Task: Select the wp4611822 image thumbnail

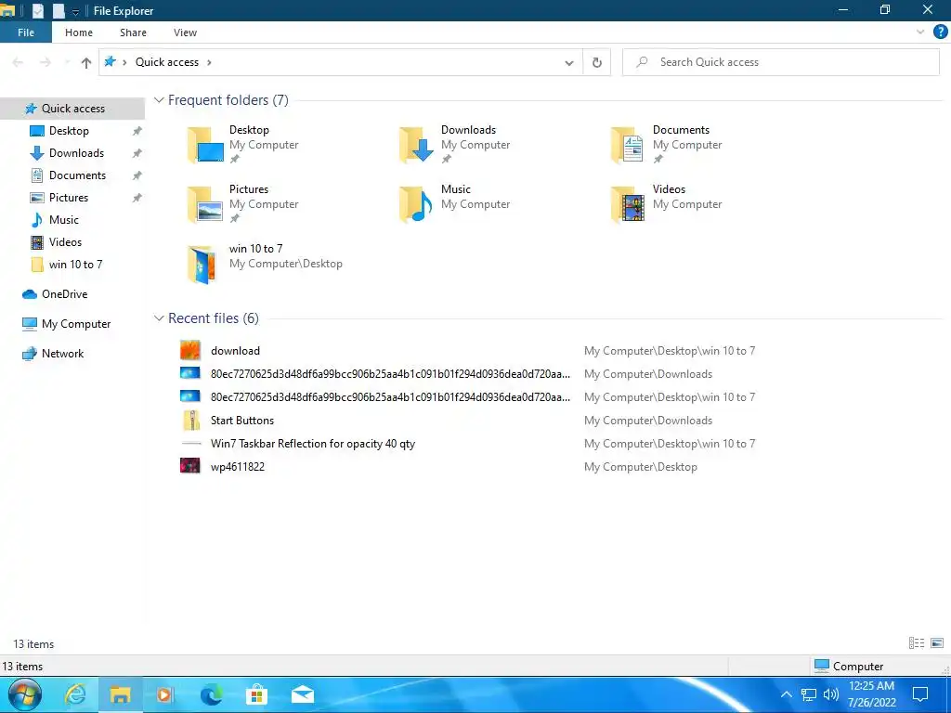Action: pyautogui.click(x=189, y=466)
